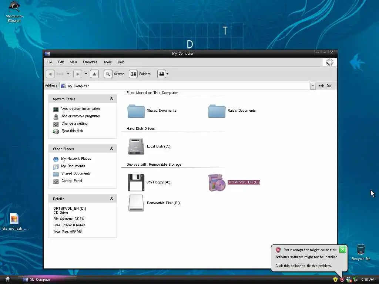Click the Local Disk (C:) label
379x284 pixels.
158,146
